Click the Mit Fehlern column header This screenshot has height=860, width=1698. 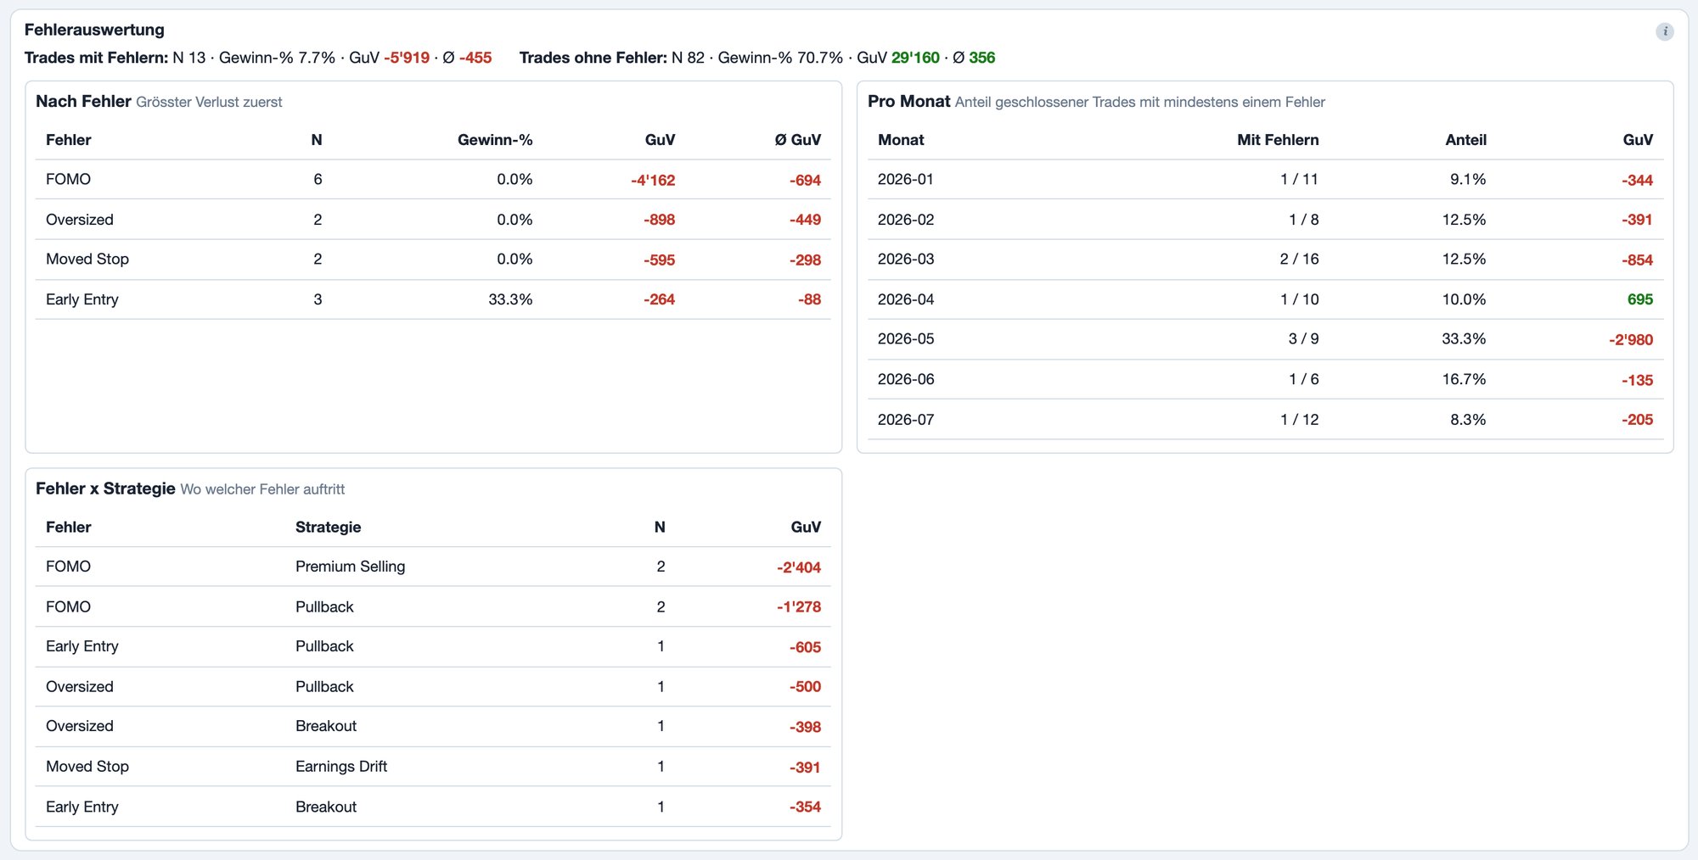tap(1278, 140)
